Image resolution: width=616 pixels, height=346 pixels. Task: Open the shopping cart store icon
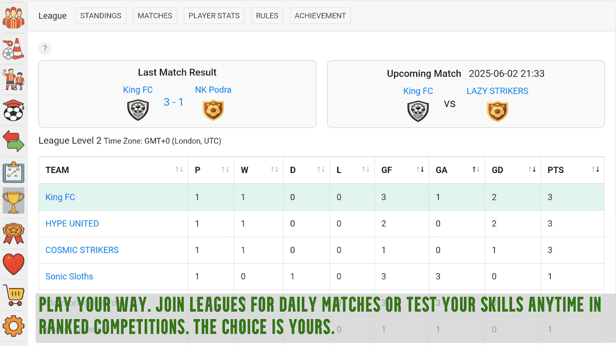[13, 295]
